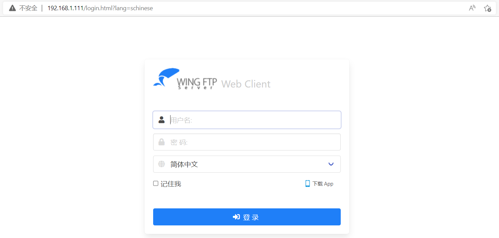
Task: Focus the 密码 input field
Action: tap(247, 142)
